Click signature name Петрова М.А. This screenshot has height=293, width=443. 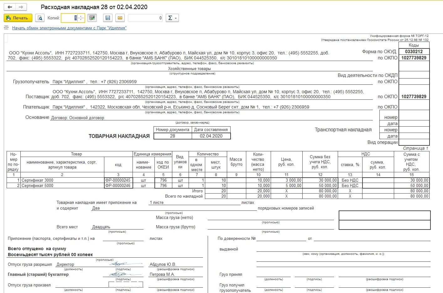point(162,274)
